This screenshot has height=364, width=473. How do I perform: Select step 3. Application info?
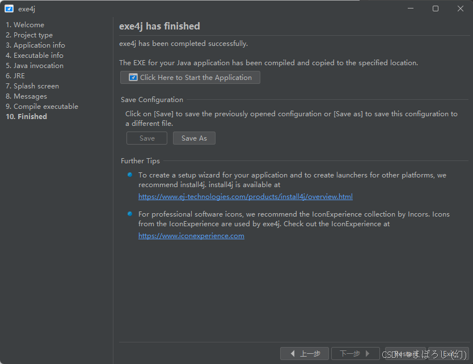click(x=35, y=45)
